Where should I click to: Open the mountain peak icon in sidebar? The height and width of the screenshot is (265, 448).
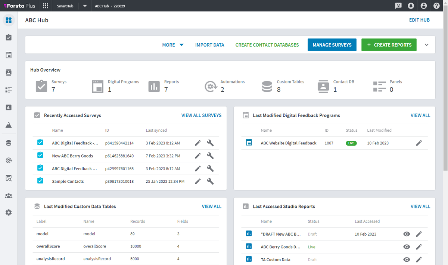click(x=9, y=125)
